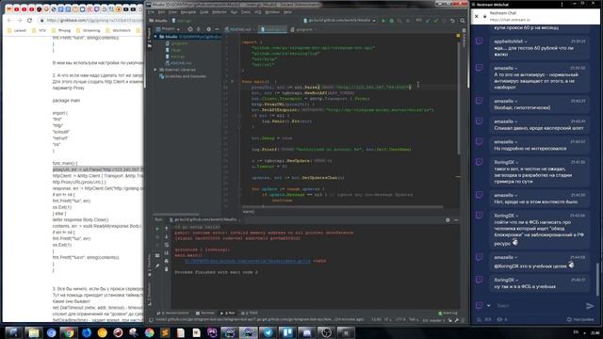The height and width of the screenshot is (339, 603).
Task: Open OBS from the taskbar
Action: pyautogui.click(x=326, y=332)
